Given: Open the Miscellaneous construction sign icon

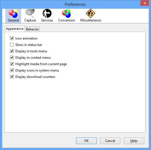Looking at the screenshot, I should [x=91, y=13].
